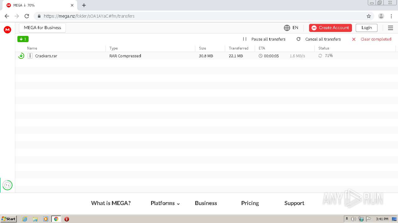Viewport: 398px width, 223px height.
Task: Click the green download arrow for Crackers.rar
Action: [21, 56]
